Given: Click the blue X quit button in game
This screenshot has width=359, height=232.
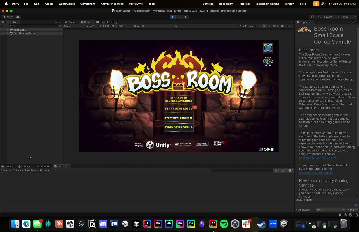Looking at the screenshot, I should click(268, 48).
